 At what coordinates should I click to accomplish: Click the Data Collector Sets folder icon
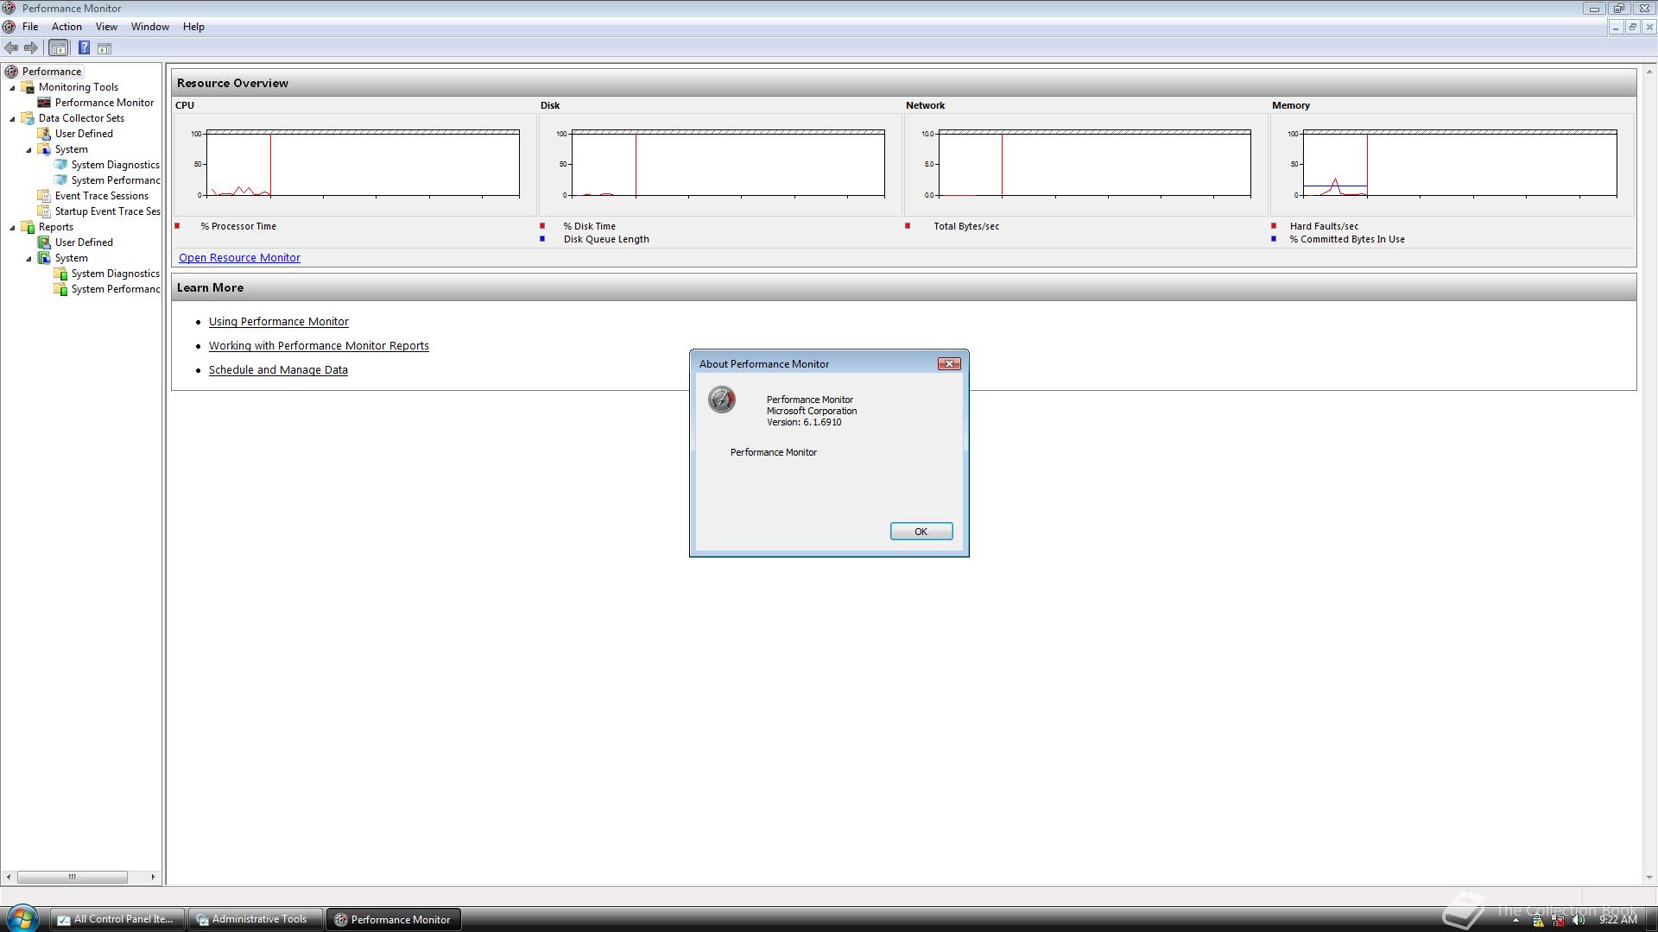coord(28,118)
